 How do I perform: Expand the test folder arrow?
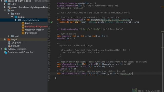pyautogui.click(x=8, y=36)
